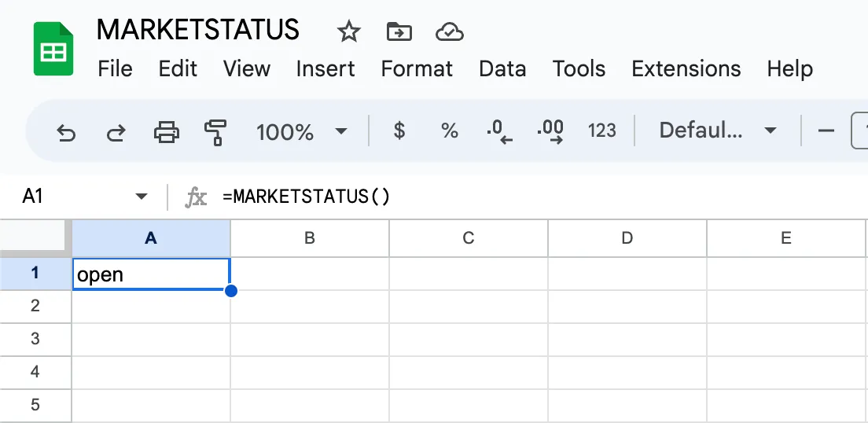The height and width of the screenshot is (423, 868).
Task: Click cell A1 containing 'open'
Action: point(151,274)
